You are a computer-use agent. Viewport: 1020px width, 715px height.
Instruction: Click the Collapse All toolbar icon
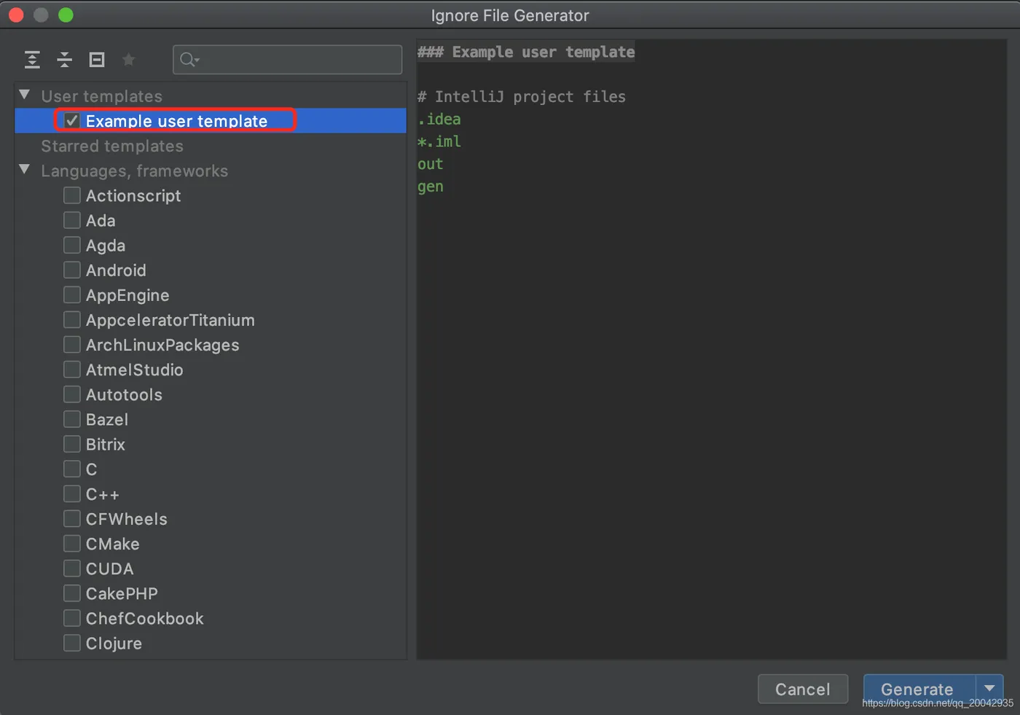[x=64, y=60]
